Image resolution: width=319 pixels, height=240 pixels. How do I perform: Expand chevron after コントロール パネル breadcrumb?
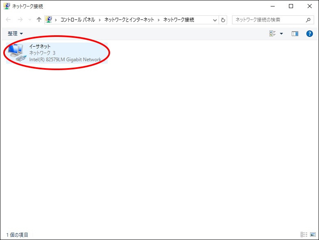point(100,20)
